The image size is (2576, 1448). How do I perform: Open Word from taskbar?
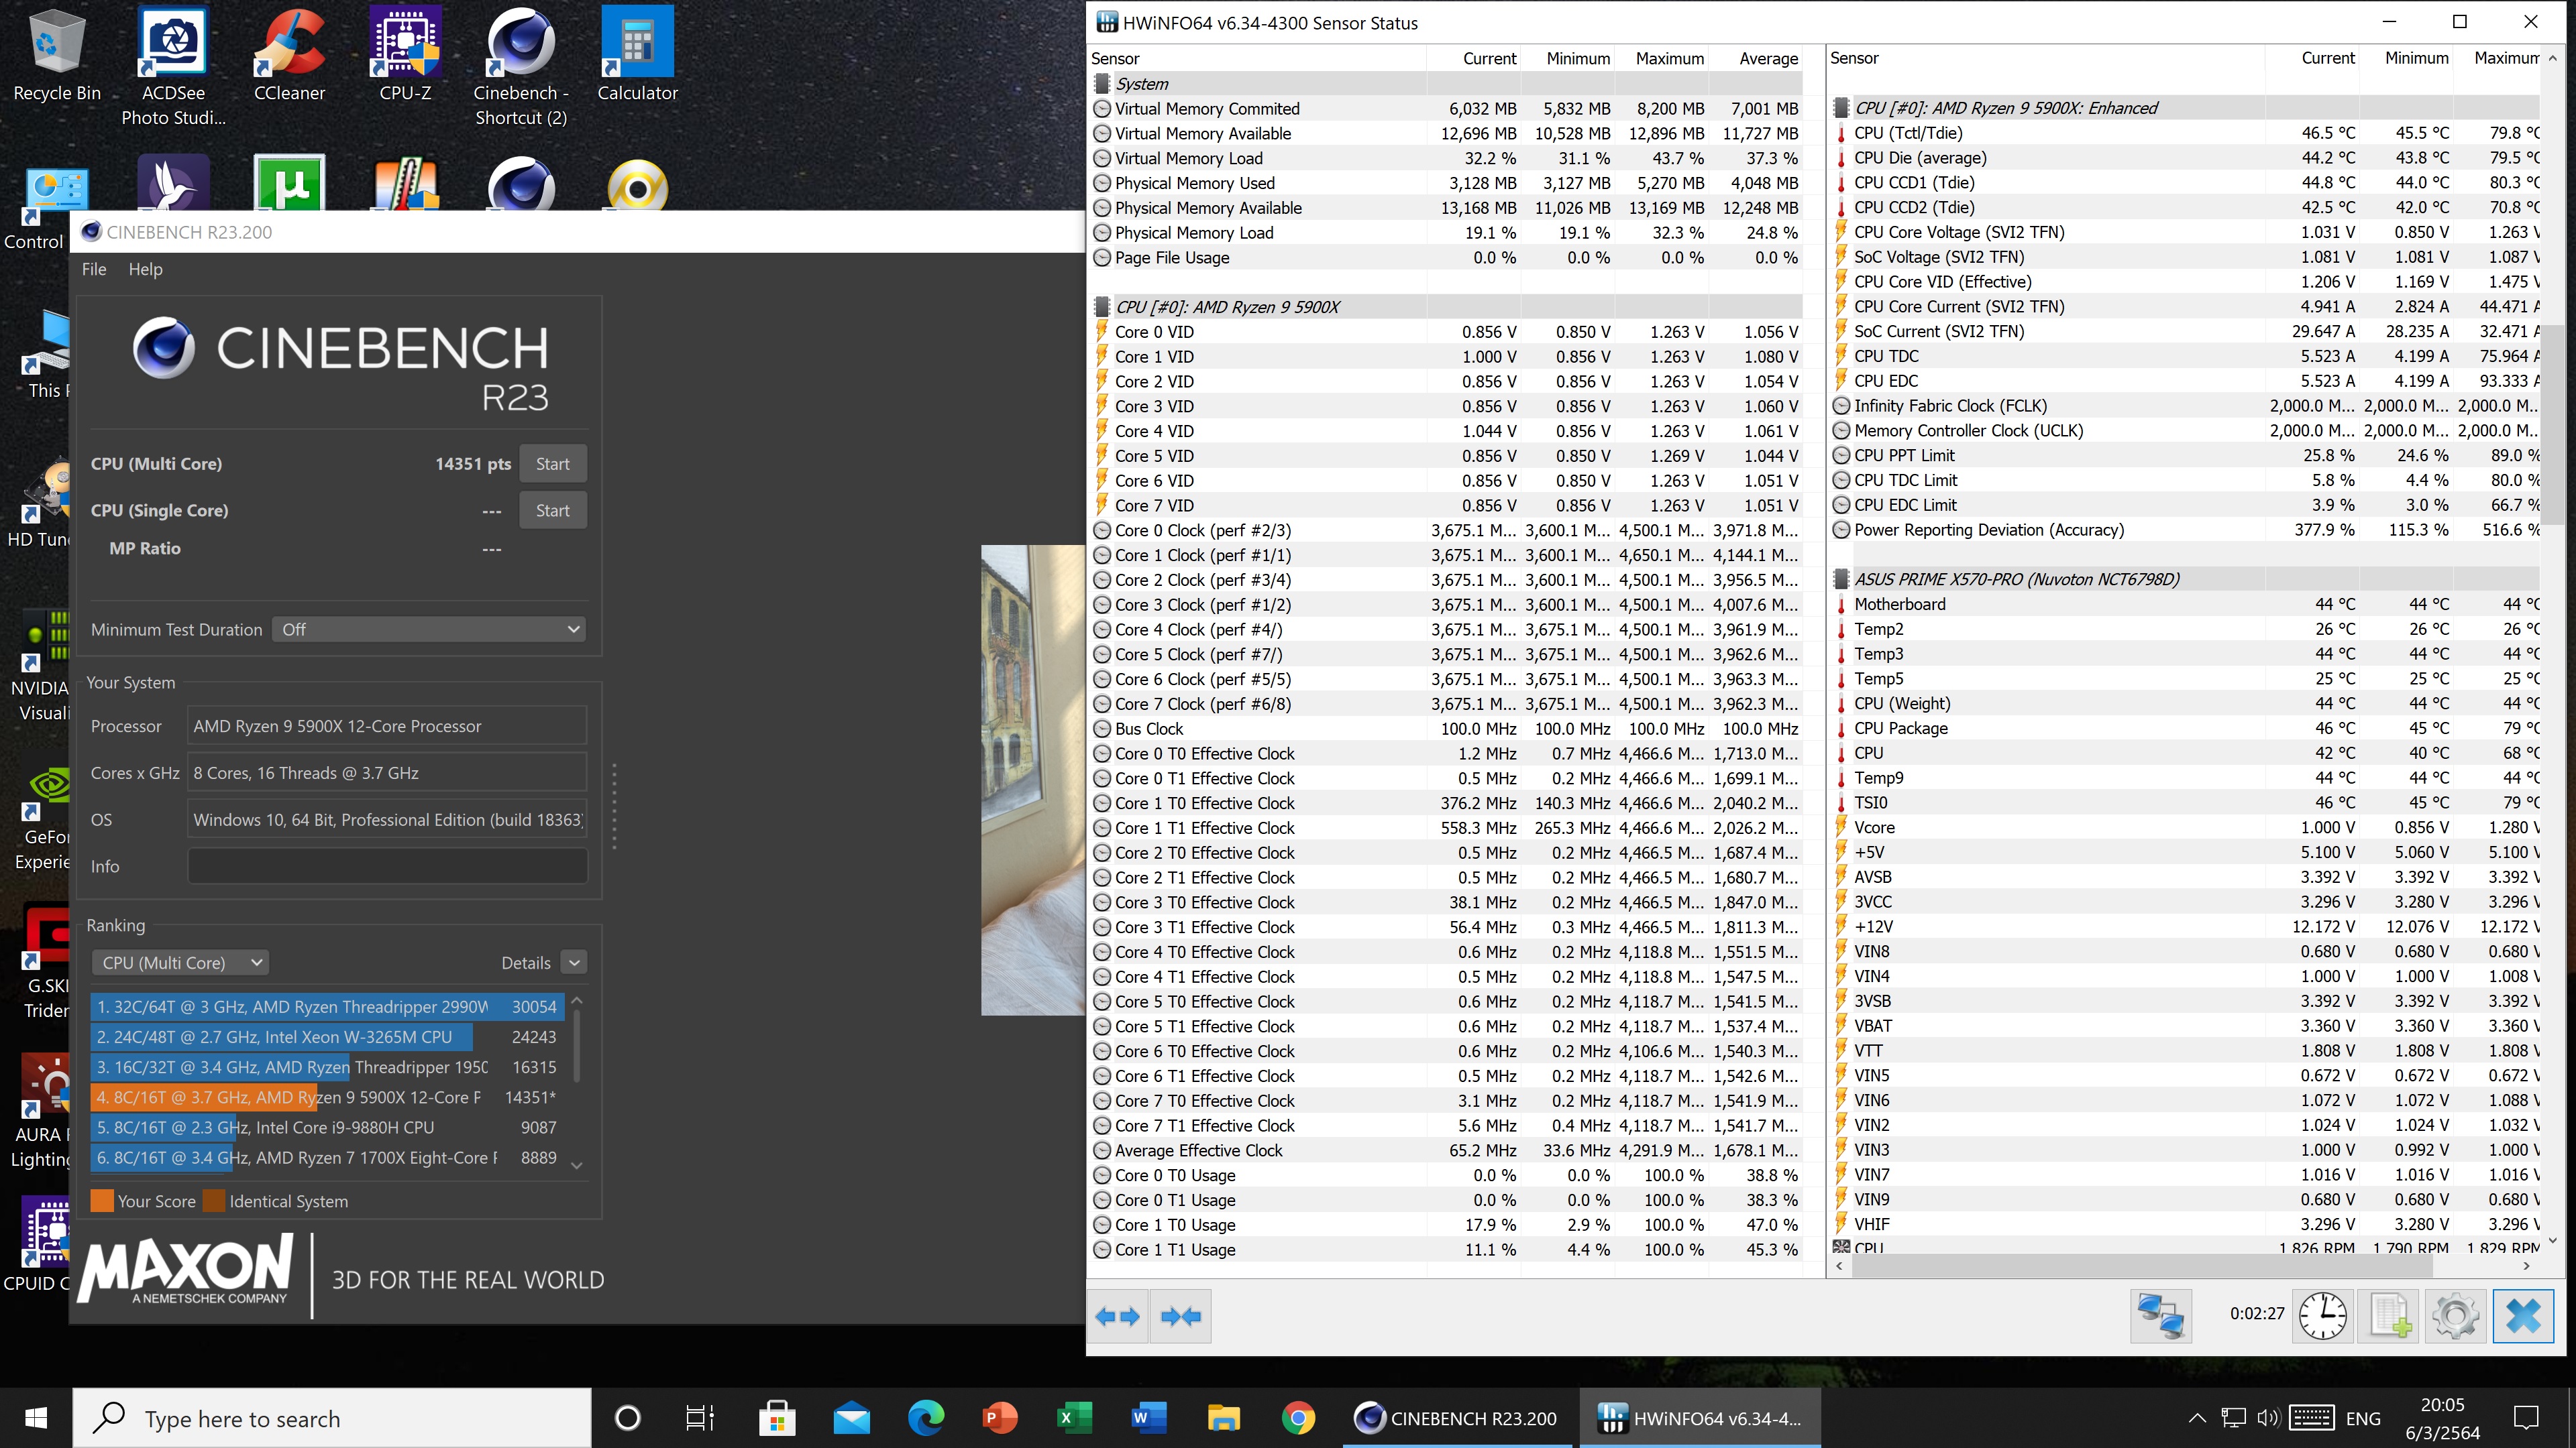tap(1149, 1418)
